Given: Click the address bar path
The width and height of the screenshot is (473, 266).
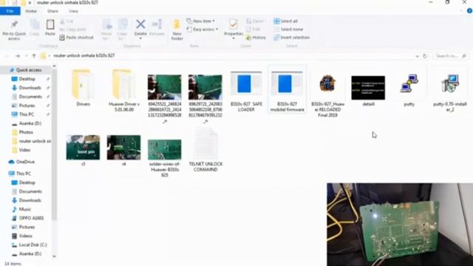Looking at the screenshot, I should [84, 55].
